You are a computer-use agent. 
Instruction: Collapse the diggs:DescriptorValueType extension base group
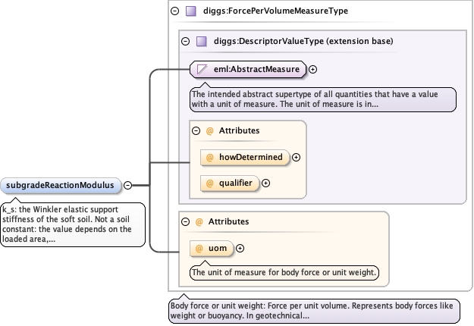tap(185, 41)
